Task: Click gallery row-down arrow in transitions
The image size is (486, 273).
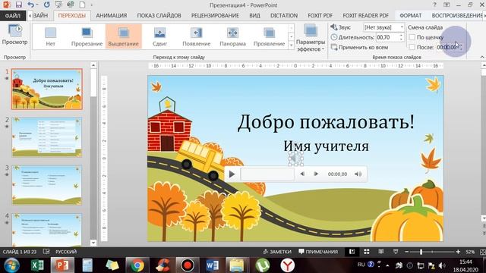Action: 291,37
